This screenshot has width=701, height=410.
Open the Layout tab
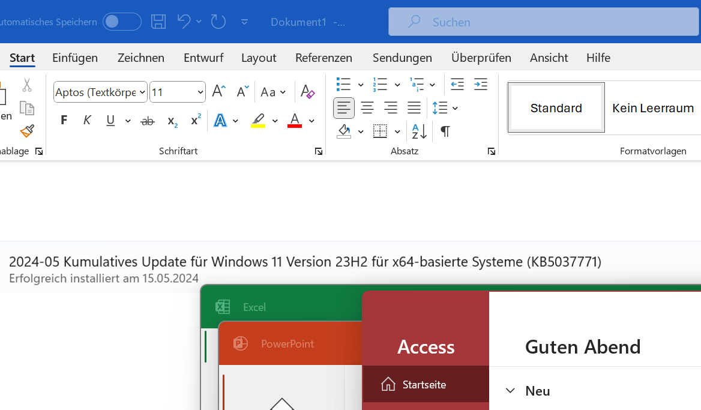tap(259, 58)
